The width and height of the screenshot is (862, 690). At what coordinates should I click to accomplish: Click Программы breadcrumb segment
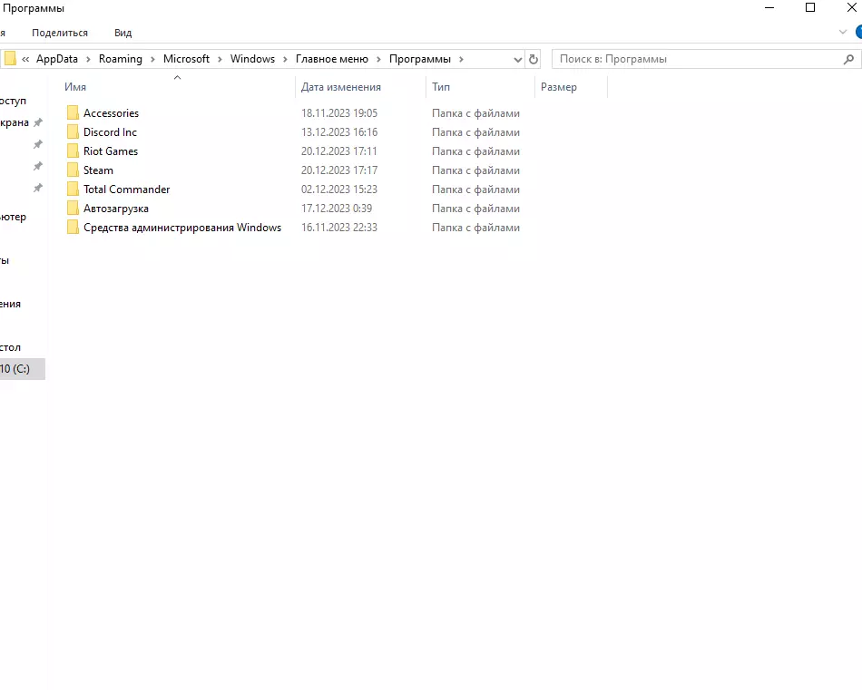click(x=420, y=59)
